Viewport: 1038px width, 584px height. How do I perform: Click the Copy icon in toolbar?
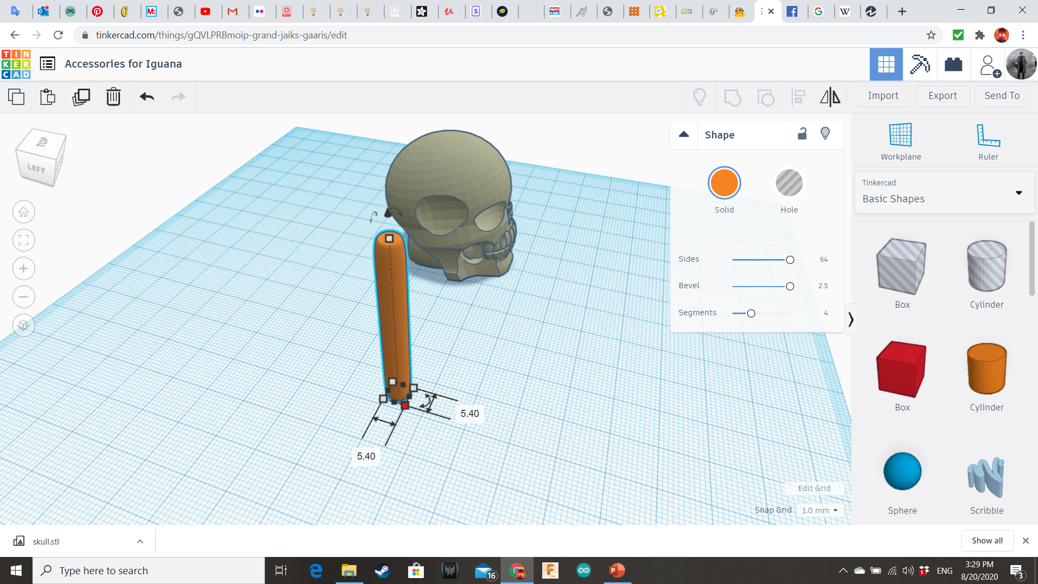pyautogui.click(x=16, y=97)
